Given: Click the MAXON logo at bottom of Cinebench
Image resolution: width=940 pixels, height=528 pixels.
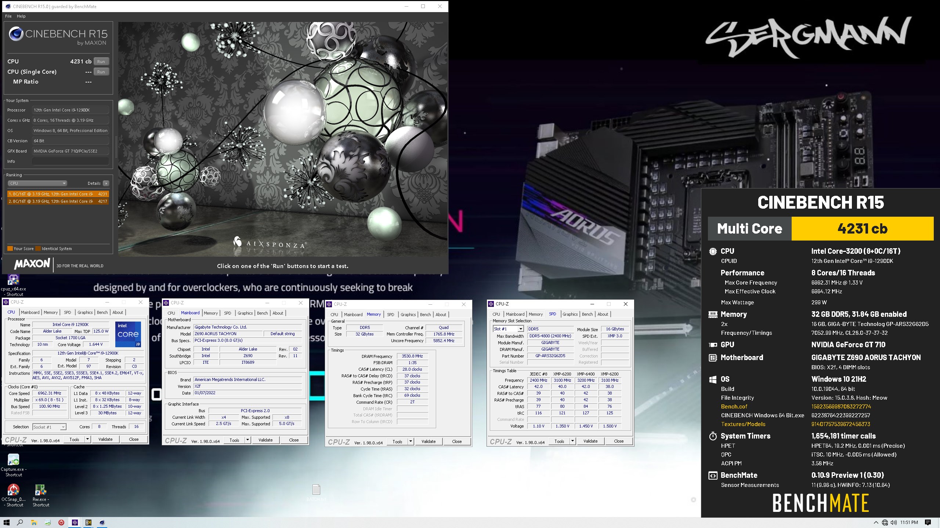Looking at the screenshot, I should tap(32, 264).
